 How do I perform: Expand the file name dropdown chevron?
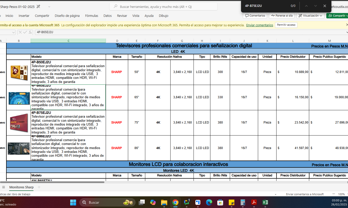pos(49,7)
